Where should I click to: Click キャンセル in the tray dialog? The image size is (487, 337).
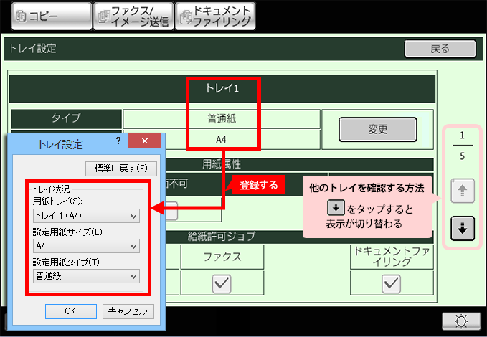point(128,311)
